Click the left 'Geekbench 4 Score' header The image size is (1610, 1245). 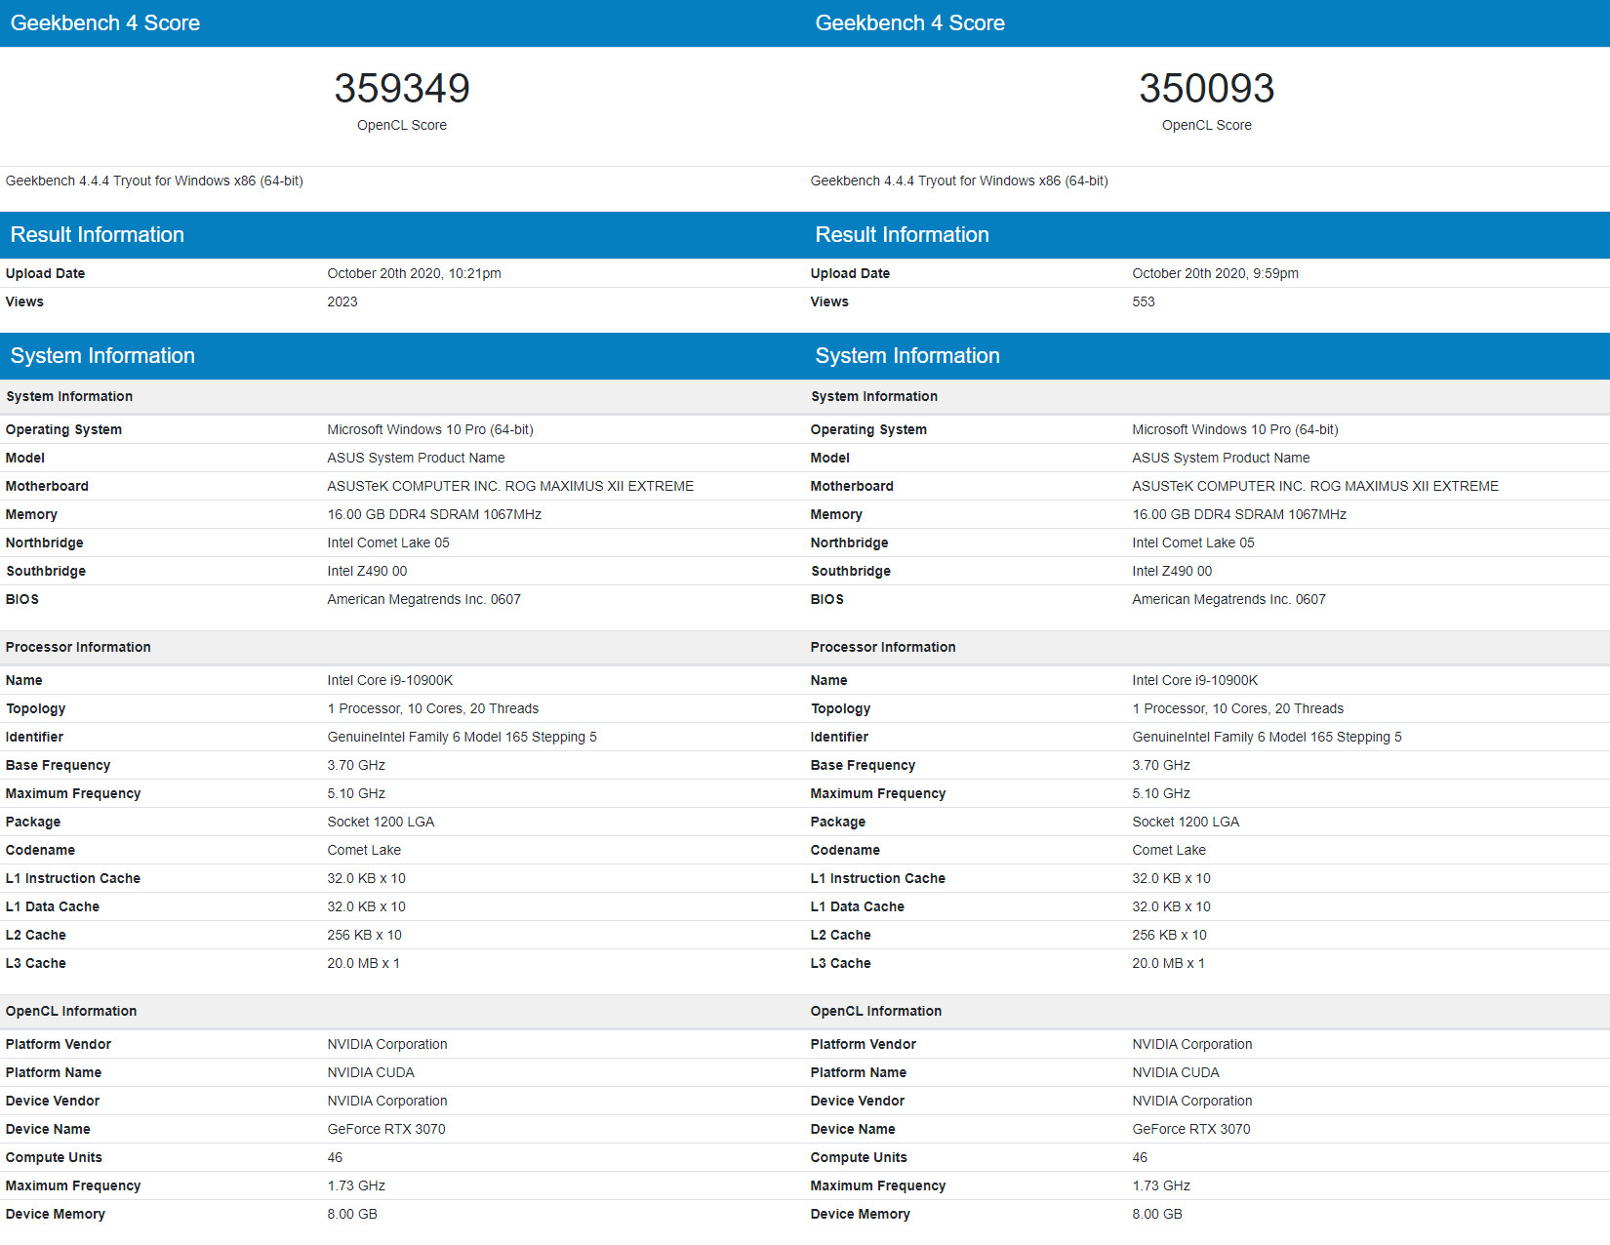[x=105, y=23]
